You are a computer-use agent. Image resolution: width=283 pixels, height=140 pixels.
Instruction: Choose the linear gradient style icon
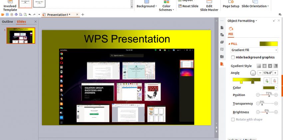pos(259,66)
